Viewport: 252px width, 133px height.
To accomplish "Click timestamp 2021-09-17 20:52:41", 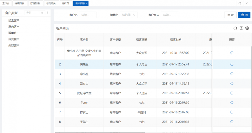I will (176, 64).
